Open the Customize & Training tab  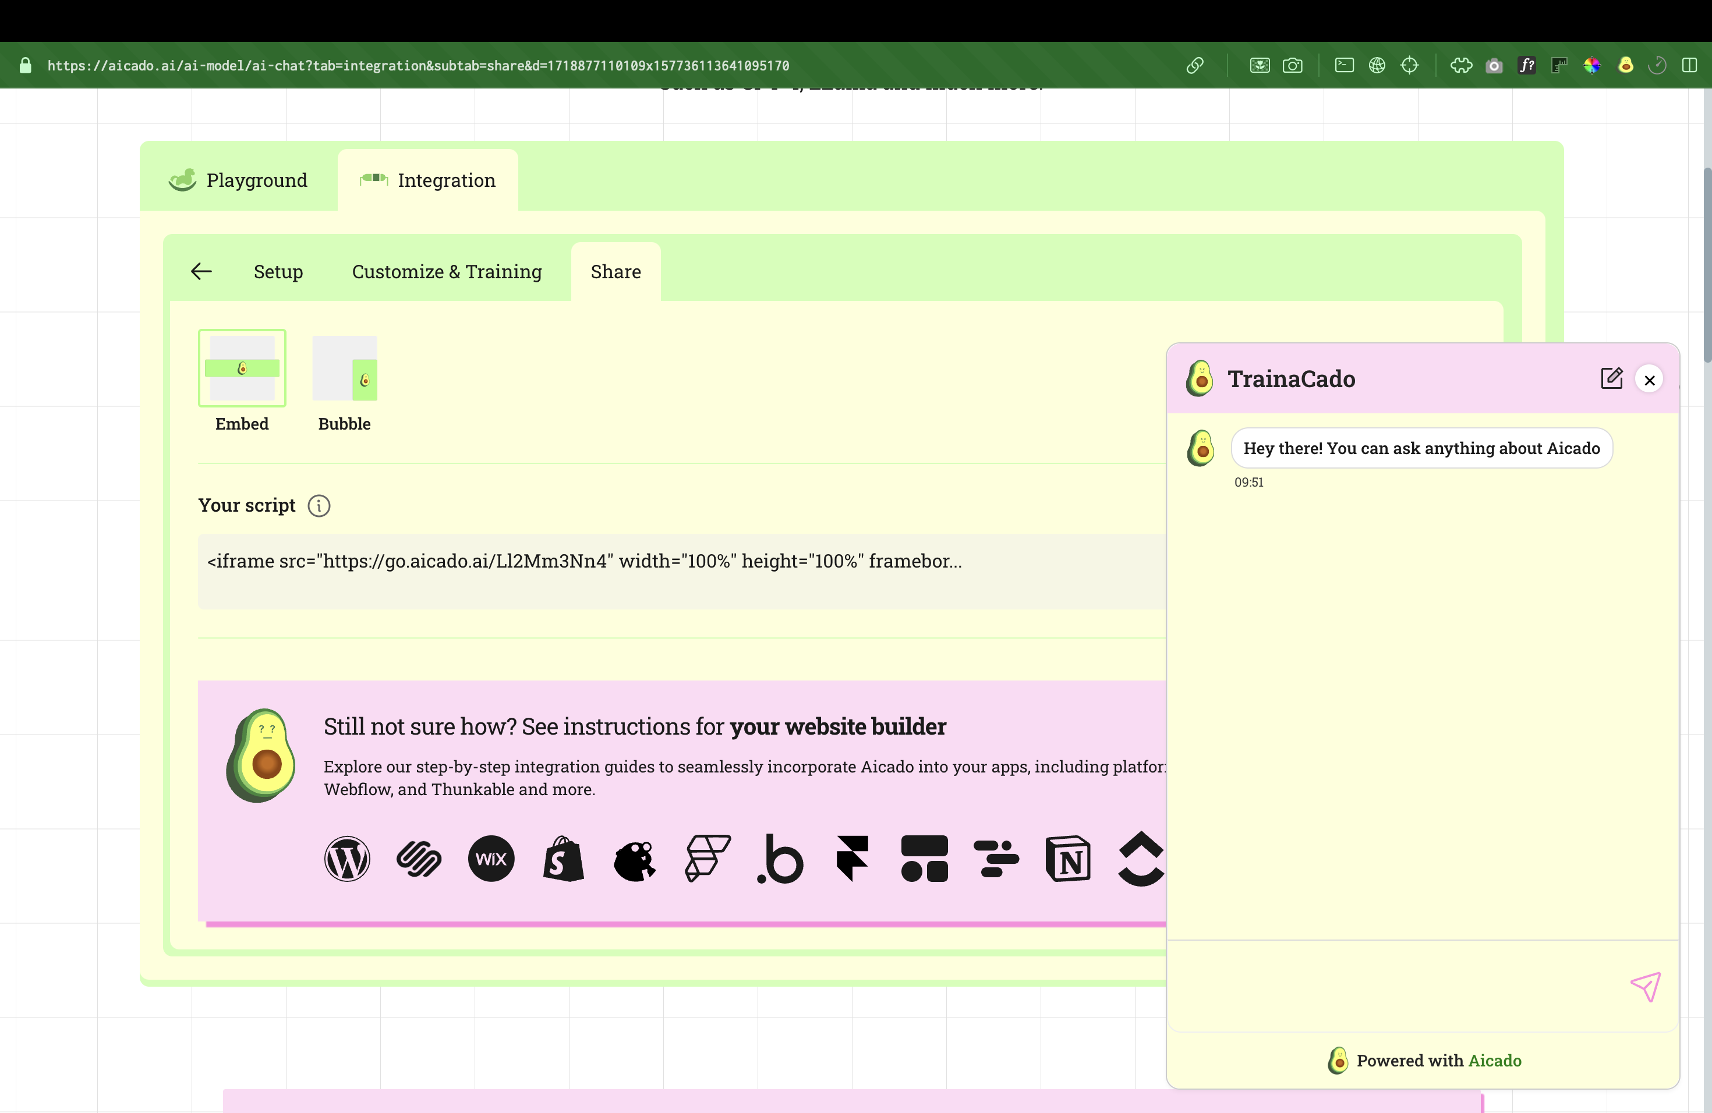click(x=446, y=272)
